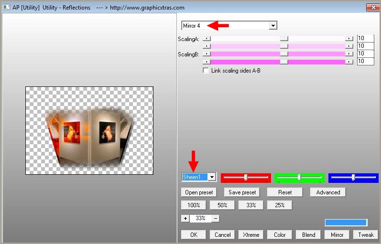Screen dimensions: 381x244
Task: Click right arrow of last ScalingB slider
Action: click(349, 62)
